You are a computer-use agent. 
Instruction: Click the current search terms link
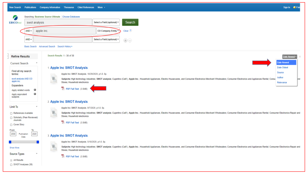tap(22, 80)
